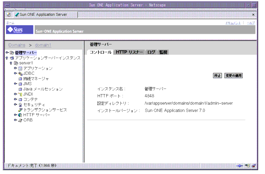Select トランザクションサービス in the tree
The width and height of the screenshot is (265, 174).
45,110
